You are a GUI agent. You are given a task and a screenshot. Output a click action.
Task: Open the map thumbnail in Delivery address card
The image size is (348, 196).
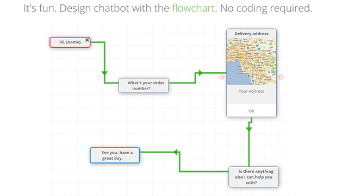point(251,61)
